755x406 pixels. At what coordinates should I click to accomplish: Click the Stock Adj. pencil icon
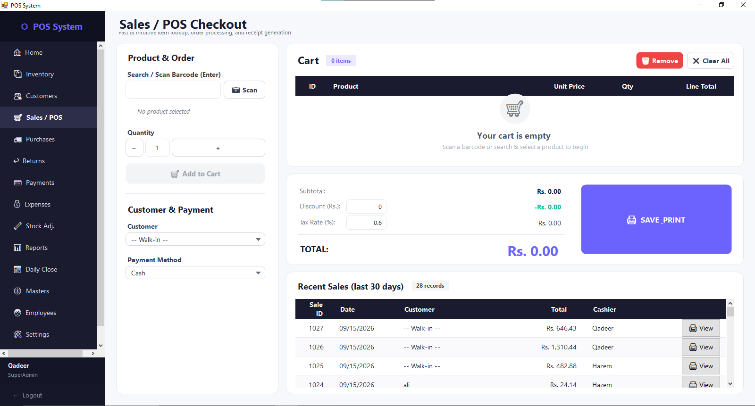[17, 226]
